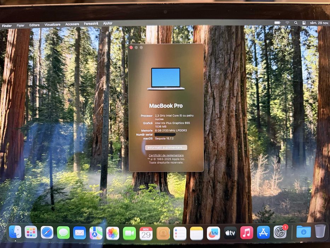Launch Safari from the Dock

point(47,232)
